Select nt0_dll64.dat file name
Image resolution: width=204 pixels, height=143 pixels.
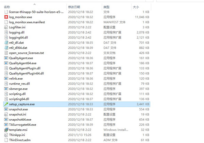coord(18,48)
